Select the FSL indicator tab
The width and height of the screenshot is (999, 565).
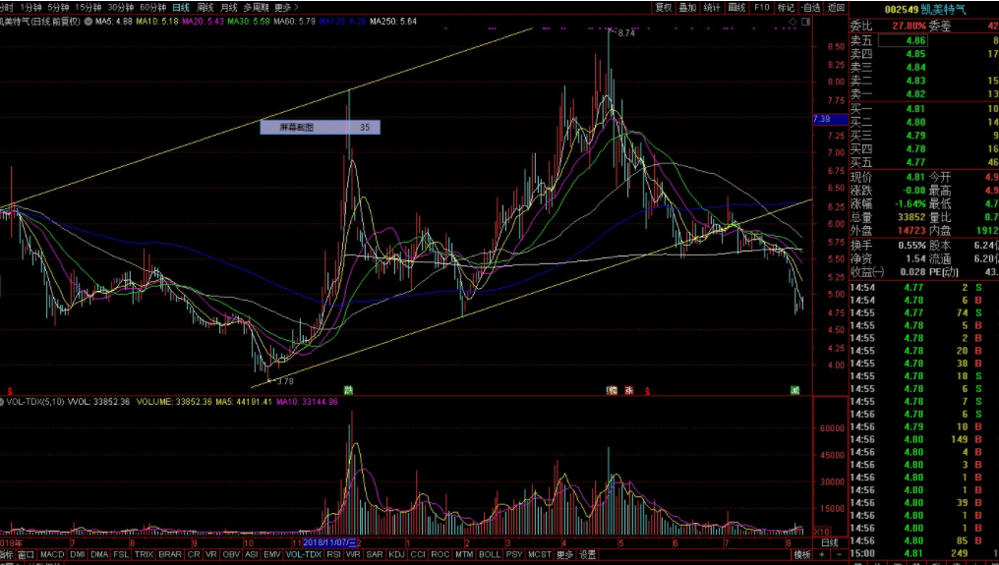pyautogui.click(x=121, y=555)
